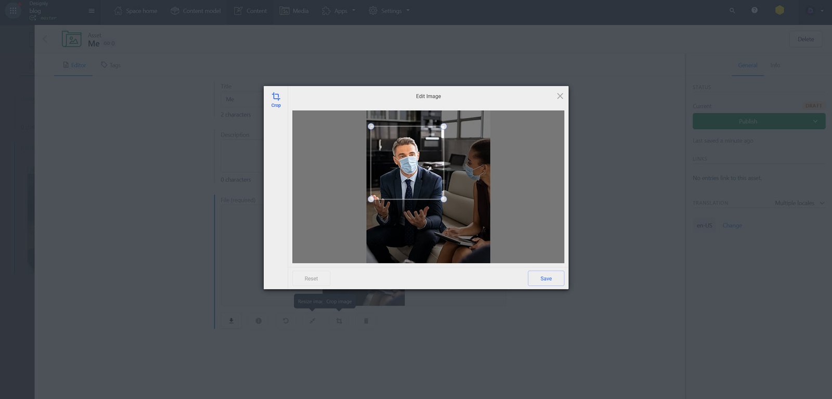Open the help question mark icon

click(x=755, y=10)
